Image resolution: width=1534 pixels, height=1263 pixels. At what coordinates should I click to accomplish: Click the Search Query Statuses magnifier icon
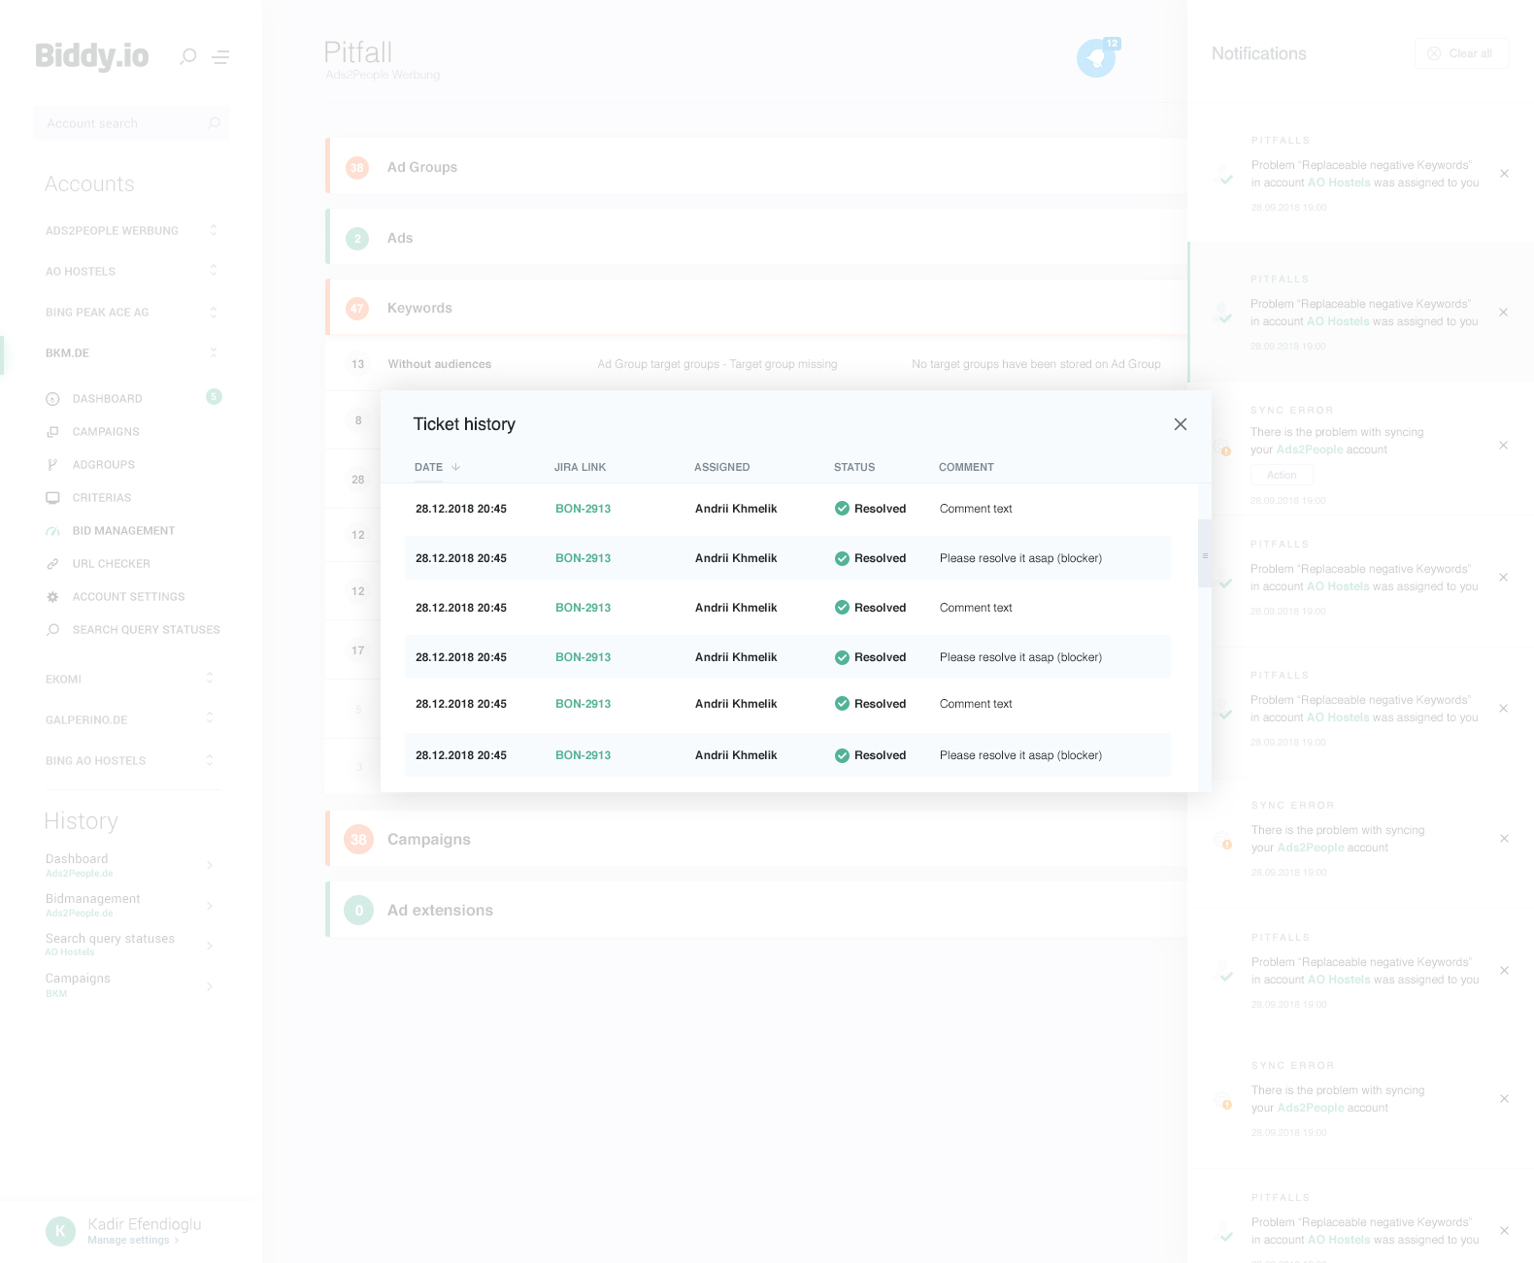52,630
